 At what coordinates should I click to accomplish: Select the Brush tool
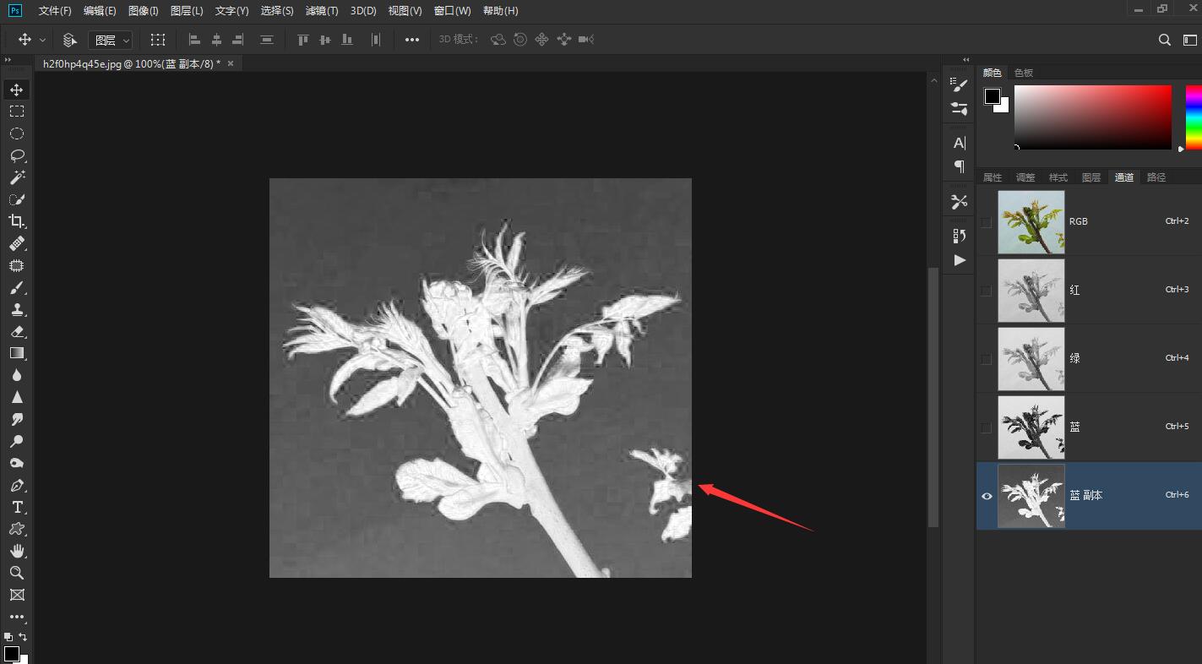(17, 287)
